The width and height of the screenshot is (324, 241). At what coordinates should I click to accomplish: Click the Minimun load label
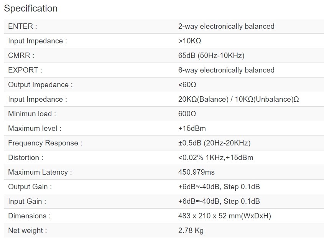[x=32, y=114]
